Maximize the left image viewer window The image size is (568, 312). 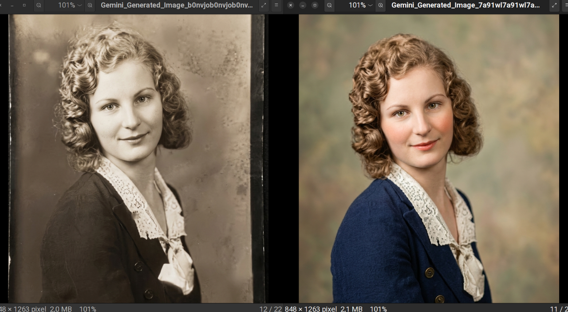coord(24,5)
